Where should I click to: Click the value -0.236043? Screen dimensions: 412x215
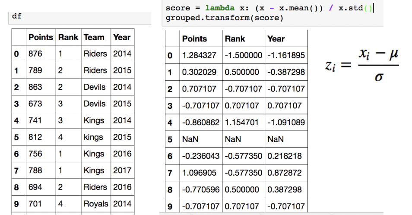click(201, 156)
